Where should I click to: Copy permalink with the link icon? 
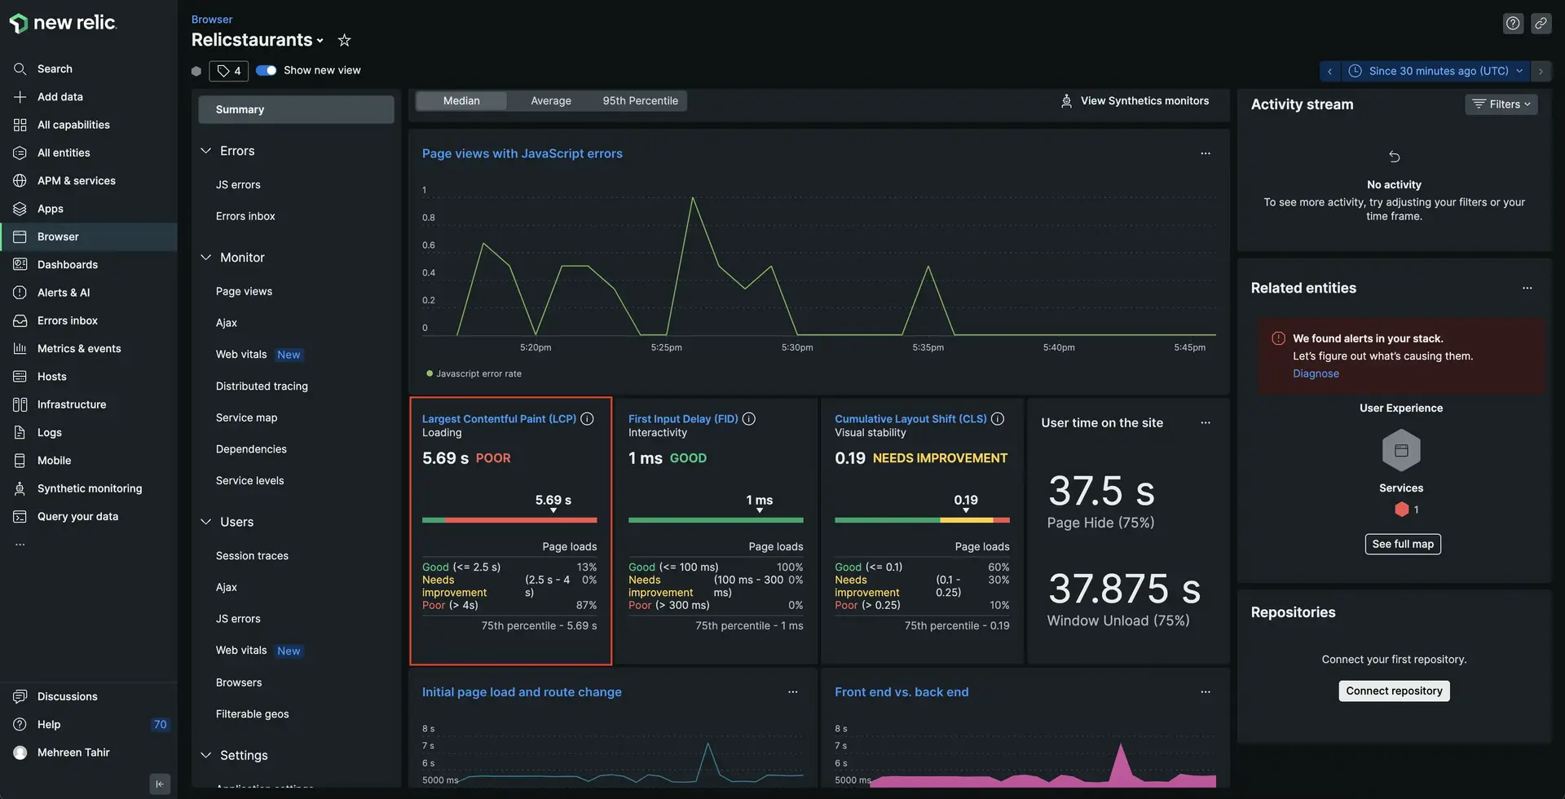tap(1541, 24)
